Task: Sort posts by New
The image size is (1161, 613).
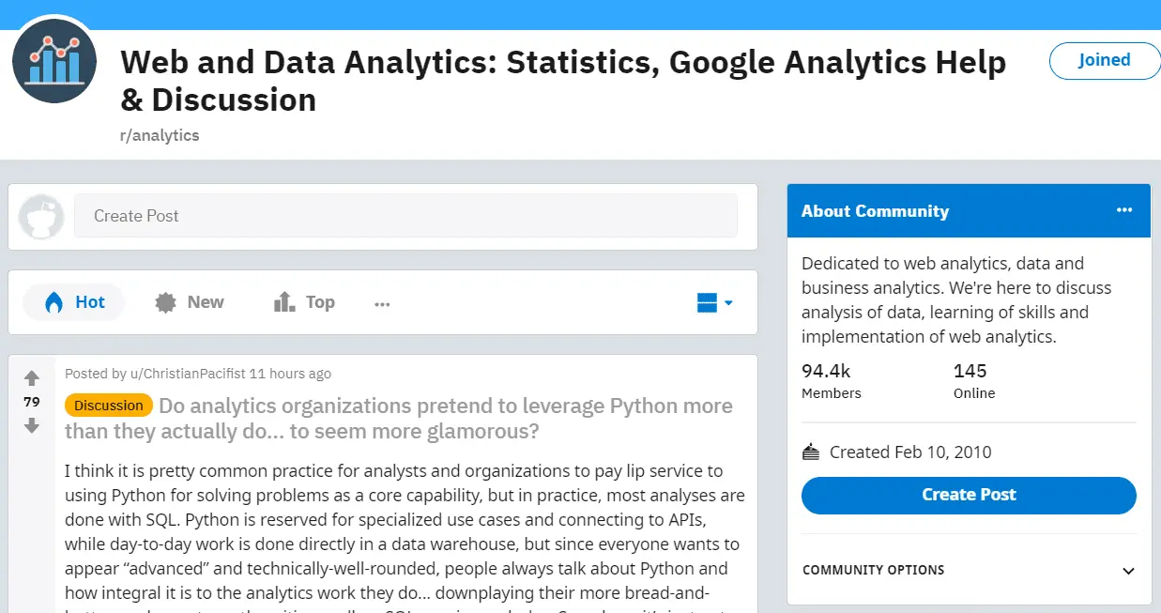Action: click(x=190, y=302)
